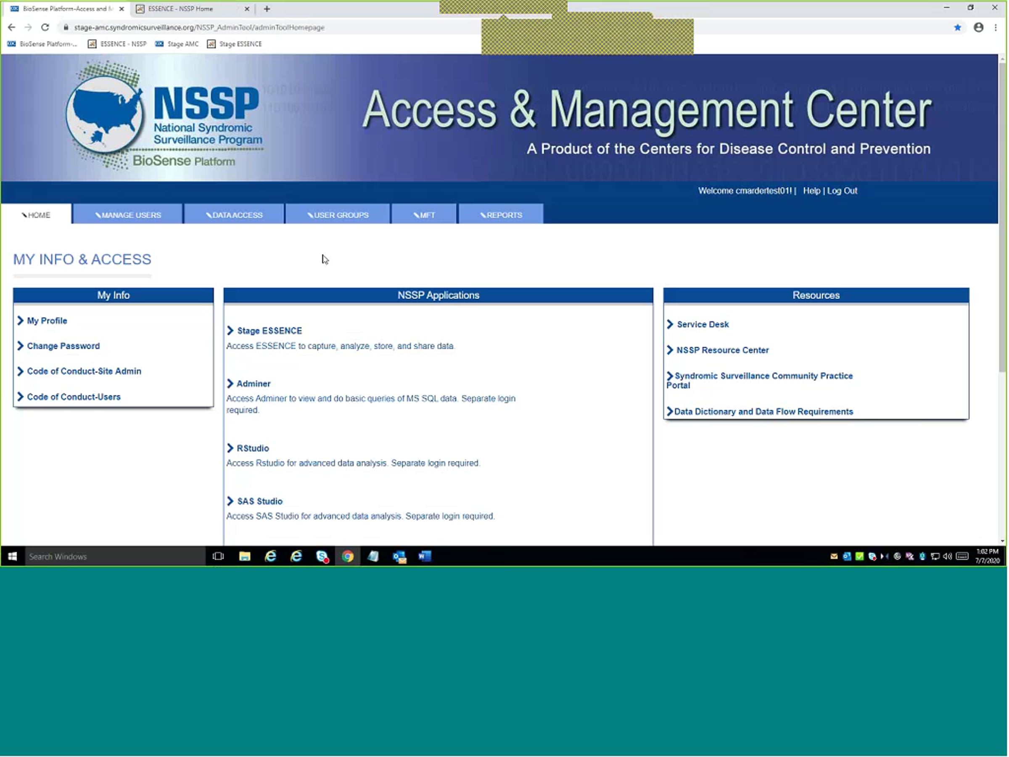Open the Chrome profile account icon

click(x=978, y=27)
